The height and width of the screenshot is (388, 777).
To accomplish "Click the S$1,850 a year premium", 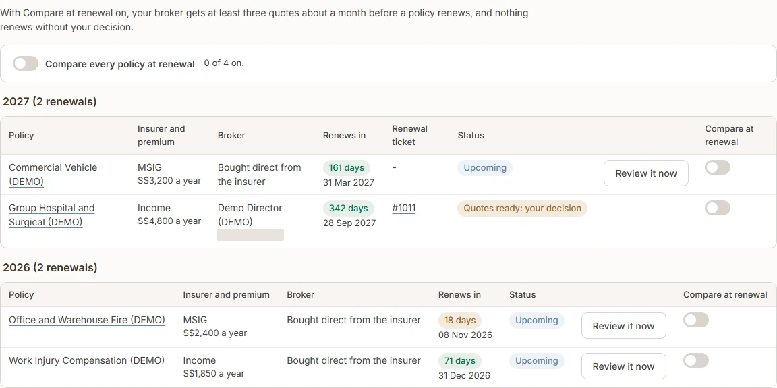I will point(214,374).
